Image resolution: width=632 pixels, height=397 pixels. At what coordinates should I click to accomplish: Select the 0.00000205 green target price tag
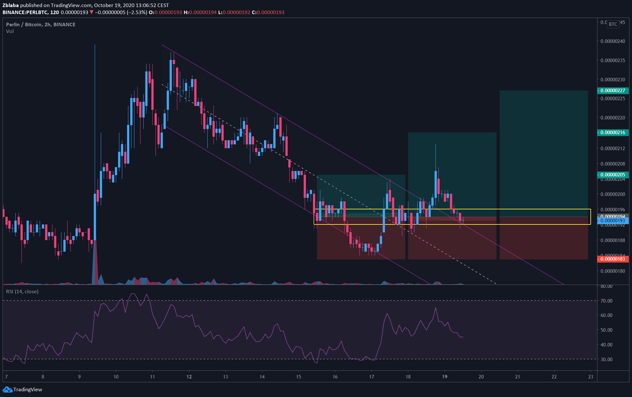click(613, 175)
